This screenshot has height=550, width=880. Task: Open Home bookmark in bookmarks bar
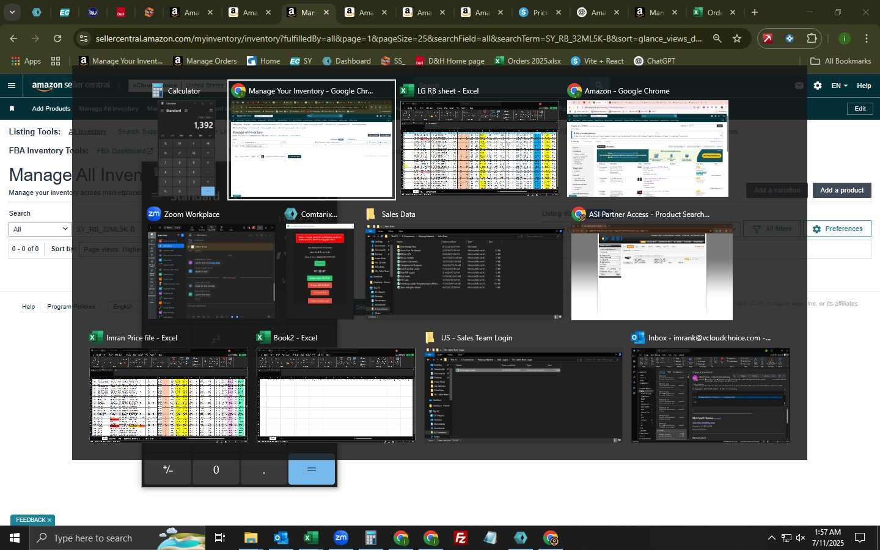263,61
